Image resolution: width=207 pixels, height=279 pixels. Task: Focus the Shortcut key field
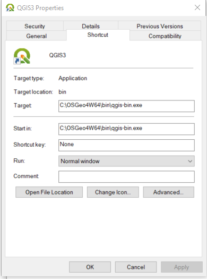pyautogui.click(x=126, y=145)
